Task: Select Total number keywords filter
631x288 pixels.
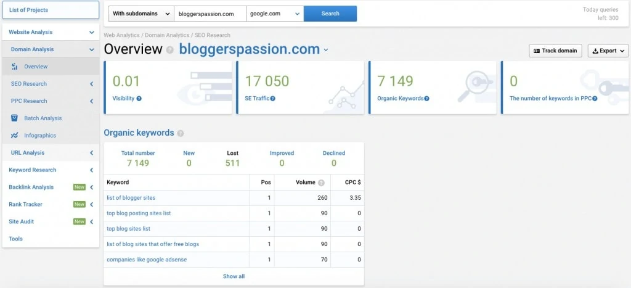Action: (138, 158)
